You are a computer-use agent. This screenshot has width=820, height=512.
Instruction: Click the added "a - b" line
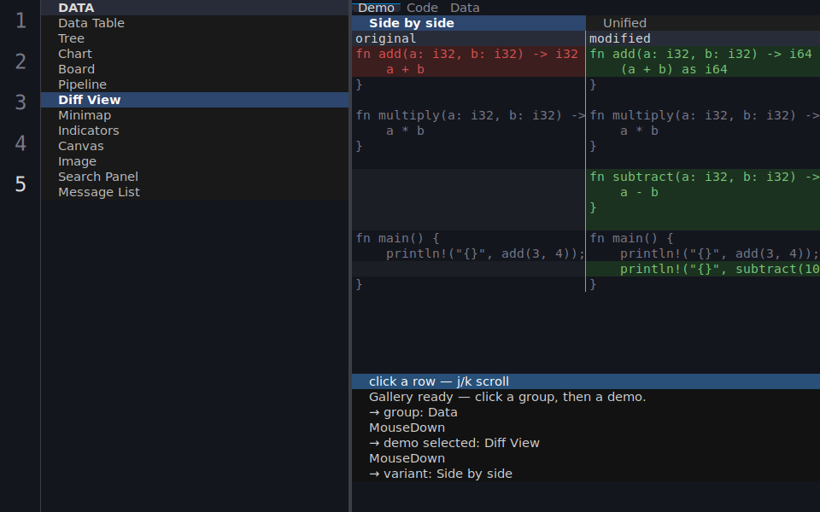(x=703, y=192)
